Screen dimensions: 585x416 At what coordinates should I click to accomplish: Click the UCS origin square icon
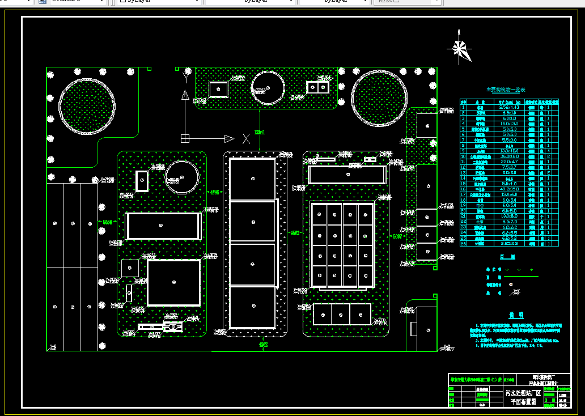185,138
